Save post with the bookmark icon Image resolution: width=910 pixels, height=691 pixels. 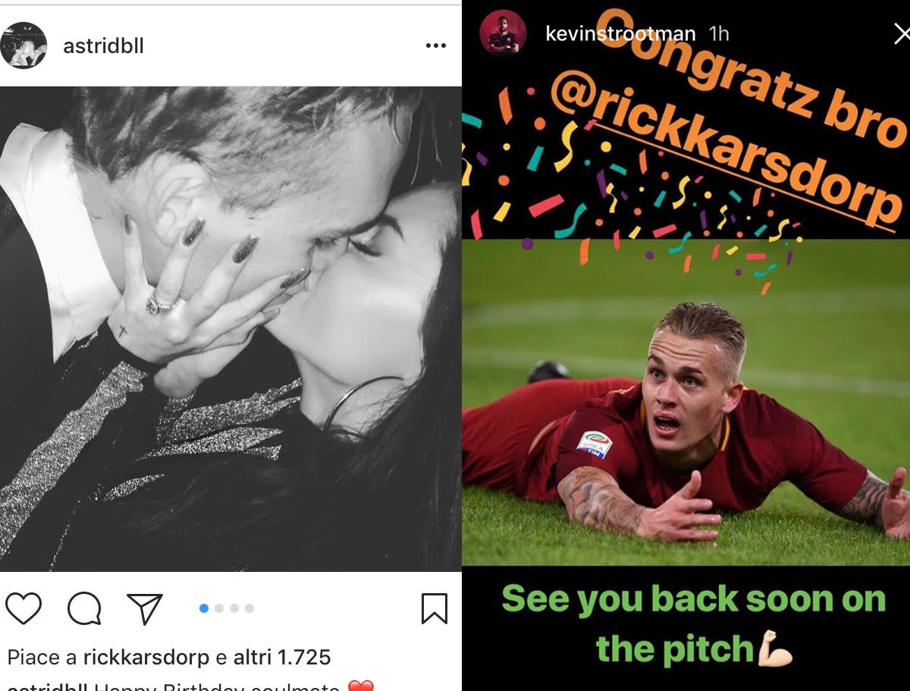(x=435, y=608)
